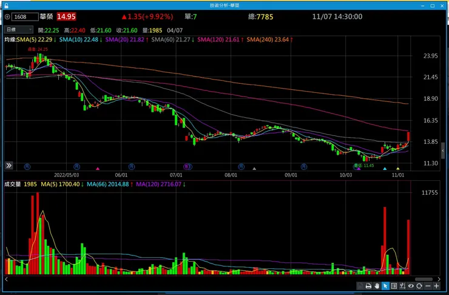Click the 最低 11.45 annotation
449x295 pixels.
364,166
